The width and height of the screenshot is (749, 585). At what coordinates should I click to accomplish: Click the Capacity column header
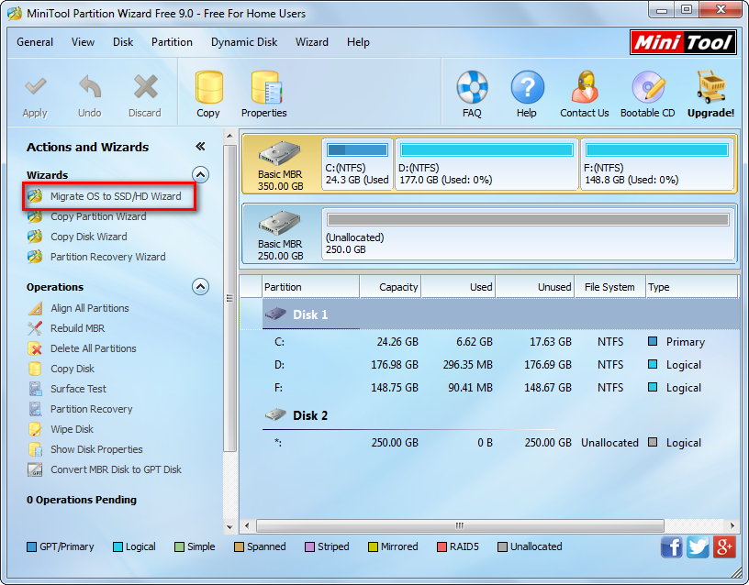pyautogui.click(x=390, y=287)
